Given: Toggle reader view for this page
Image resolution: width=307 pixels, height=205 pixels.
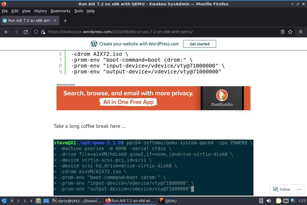Looking at the screenshot, I should click(282, 32).
